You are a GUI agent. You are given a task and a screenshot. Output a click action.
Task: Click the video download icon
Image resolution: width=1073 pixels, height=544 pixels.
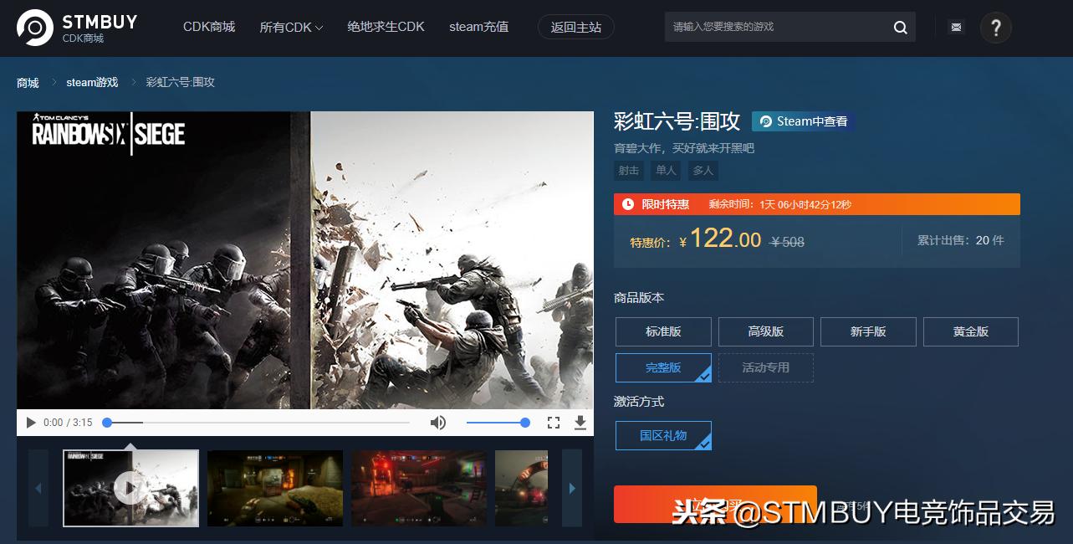(x=580, y=423)
